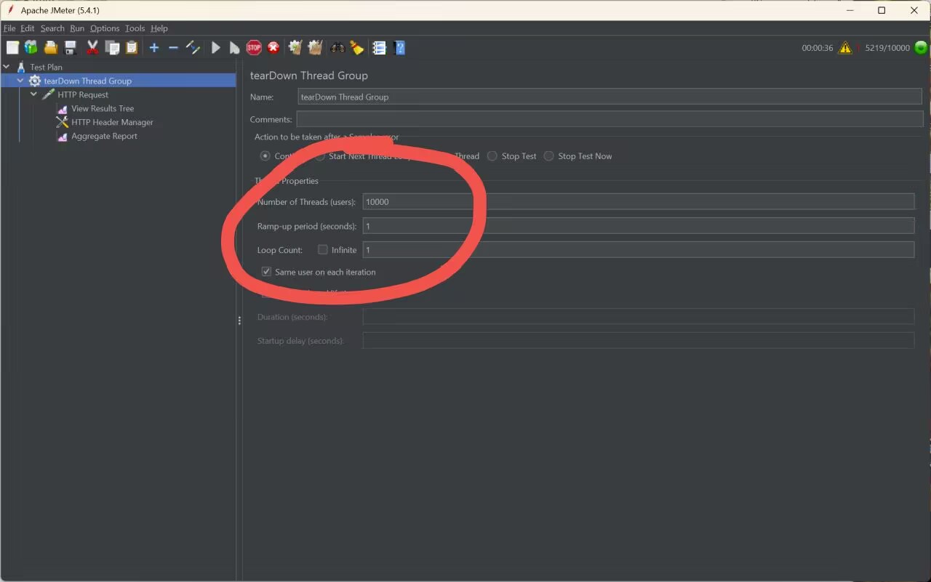Open the Options menu
Screen dimensions: 931x582
pyautogui.click(x=105, y=28)
